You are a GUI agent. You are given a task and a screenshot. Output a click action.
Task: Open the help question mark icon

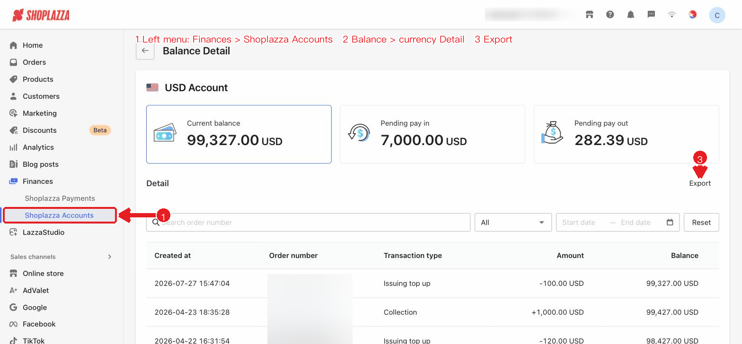click(x=610, y=15)
